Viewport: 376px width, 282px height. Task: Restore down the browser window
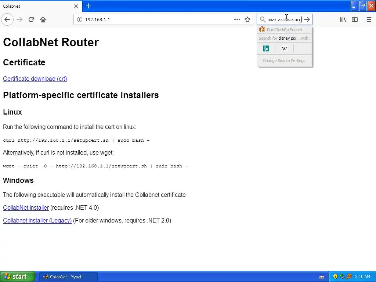(363, 6)
